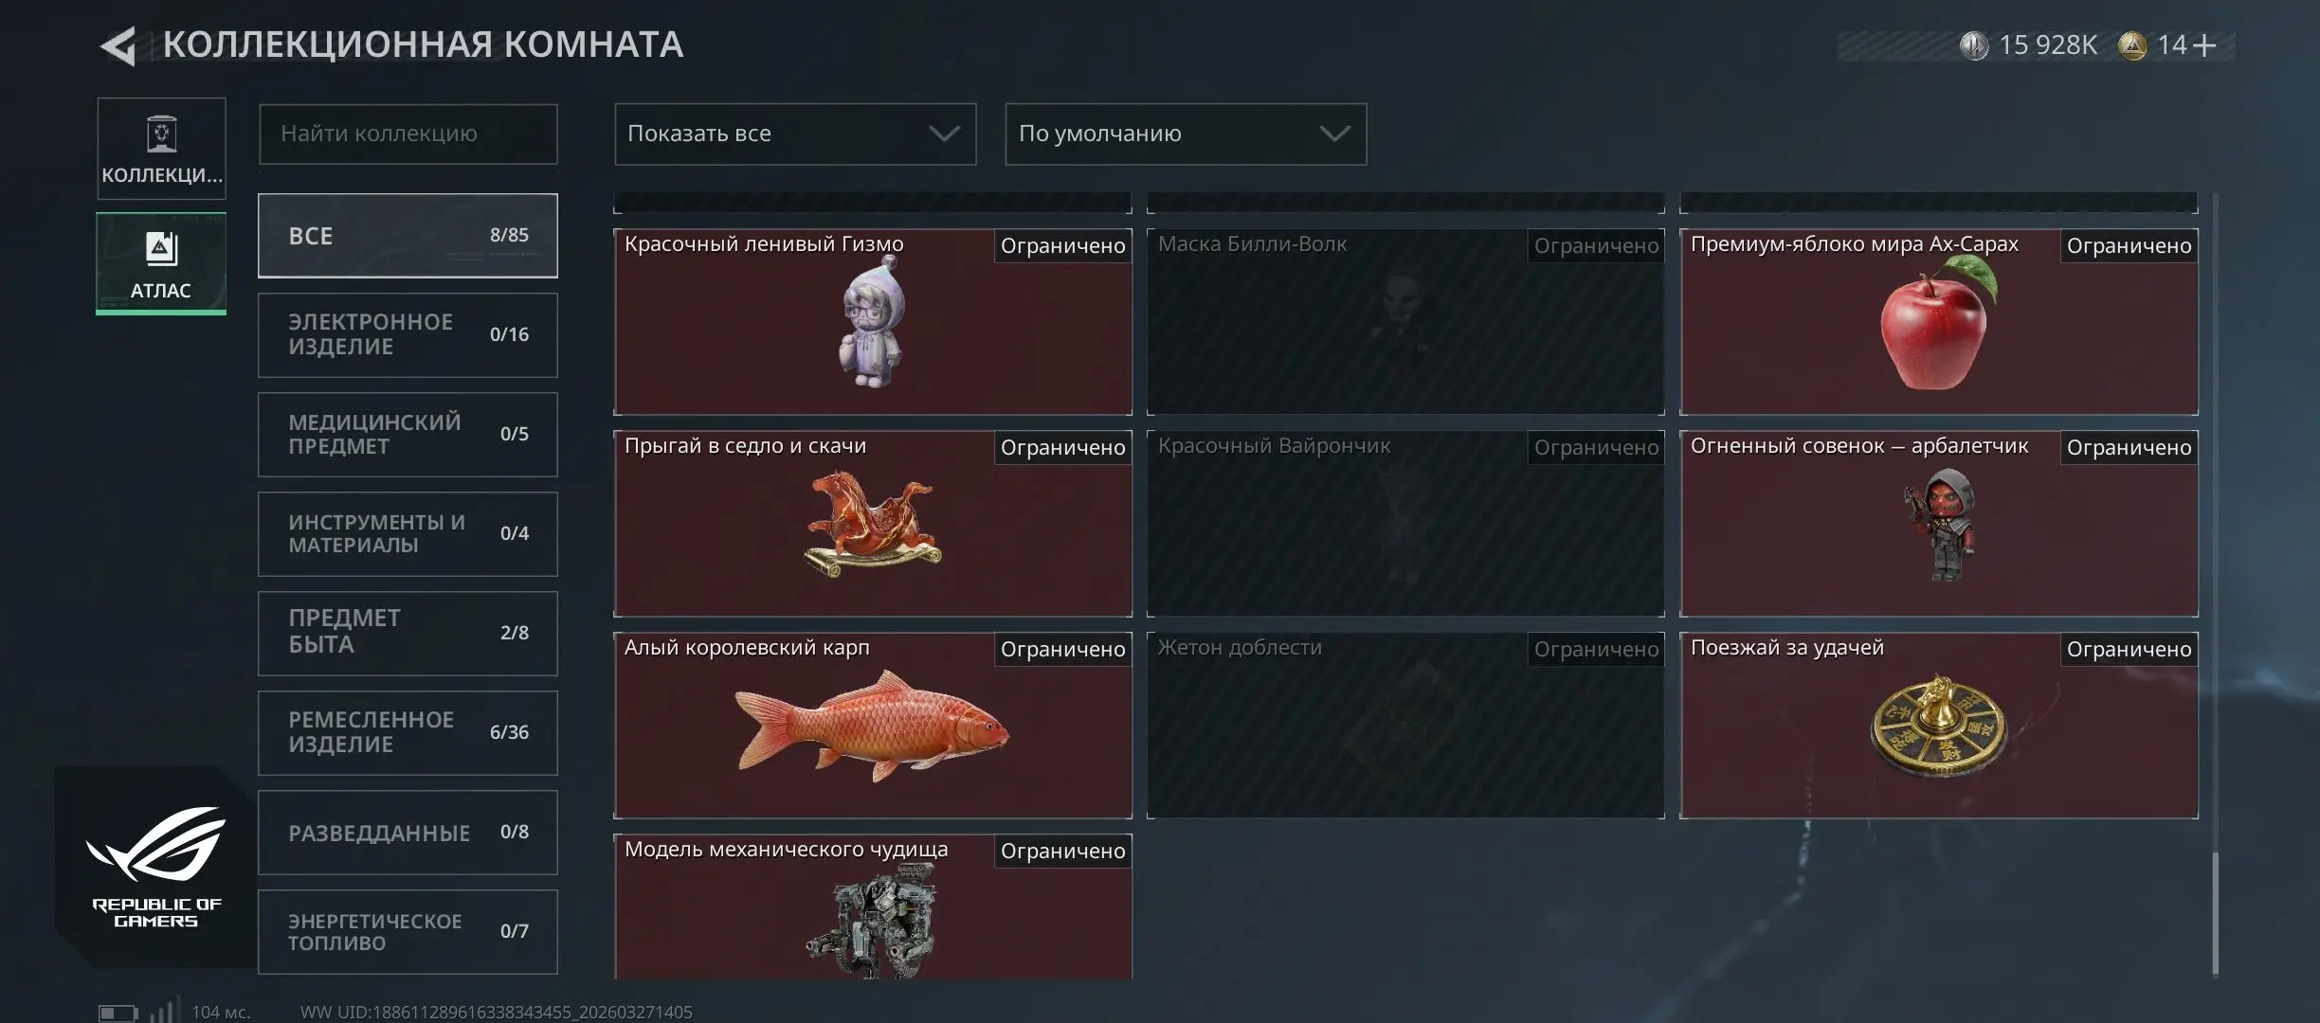Select the ВСЕ 8/85 category tab
This screenshot has height=1023, width=2320.
click(x=408, y=236)
